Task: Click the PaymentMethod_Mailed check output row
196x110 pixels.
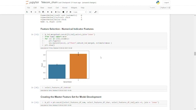Action: (x=61, y=20)
